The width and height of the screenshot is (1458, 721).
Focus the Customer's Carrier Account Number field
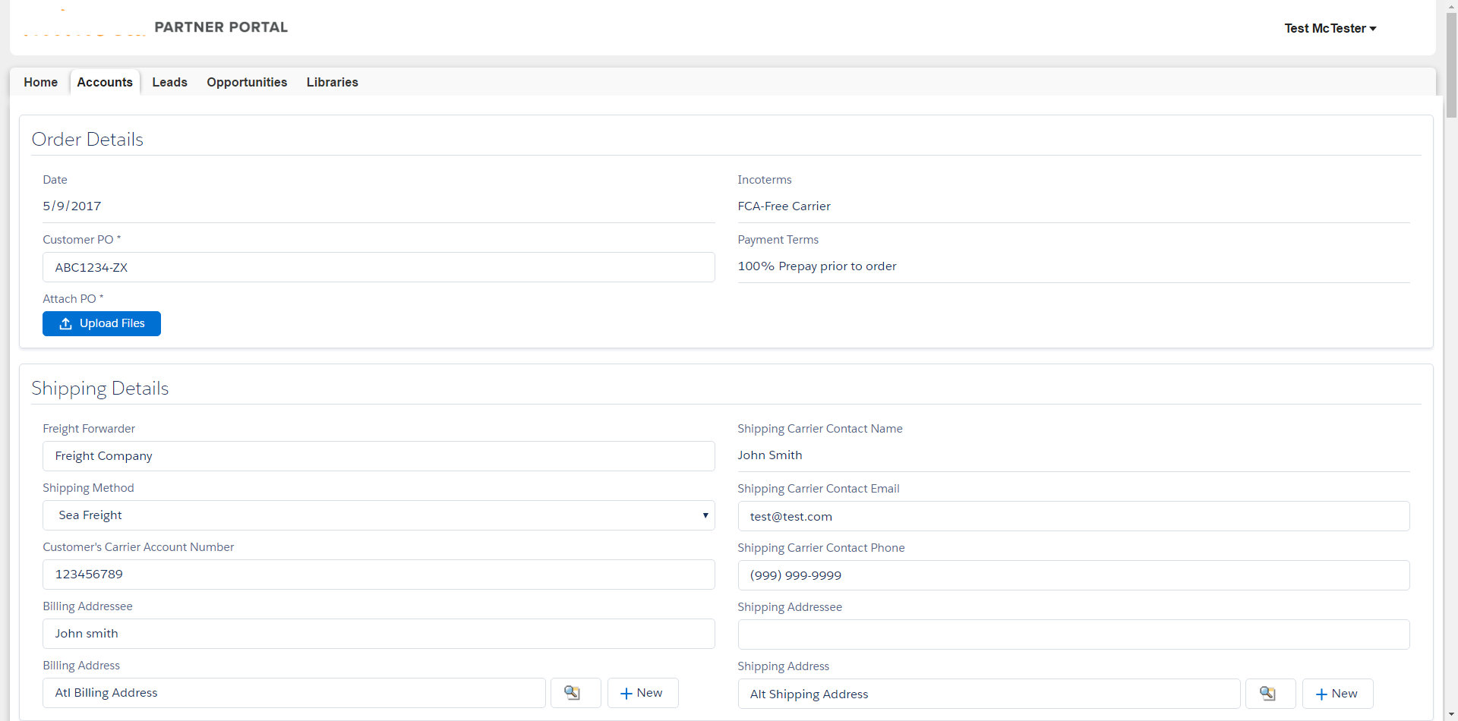(x=378, y=575)
